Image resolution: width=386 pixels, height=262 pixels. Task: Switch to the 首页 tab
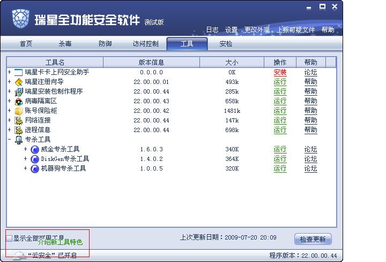click(x=26, y=44)
